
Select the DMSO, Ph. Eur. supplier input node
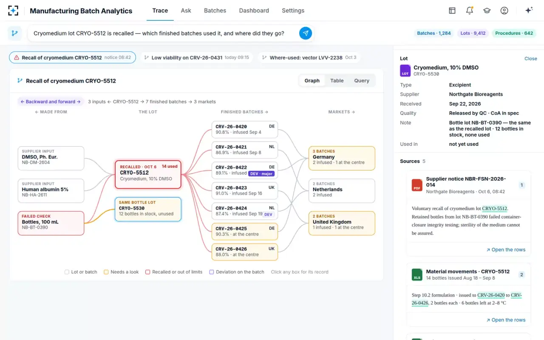[x=51, y=158]
